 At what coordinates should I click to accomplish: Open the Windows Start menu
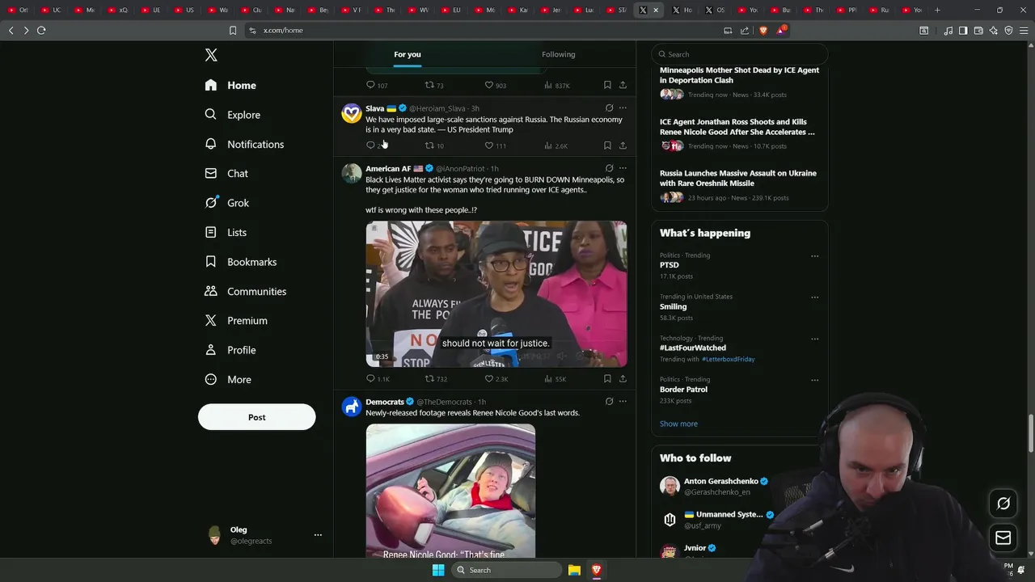coord(438,570)
